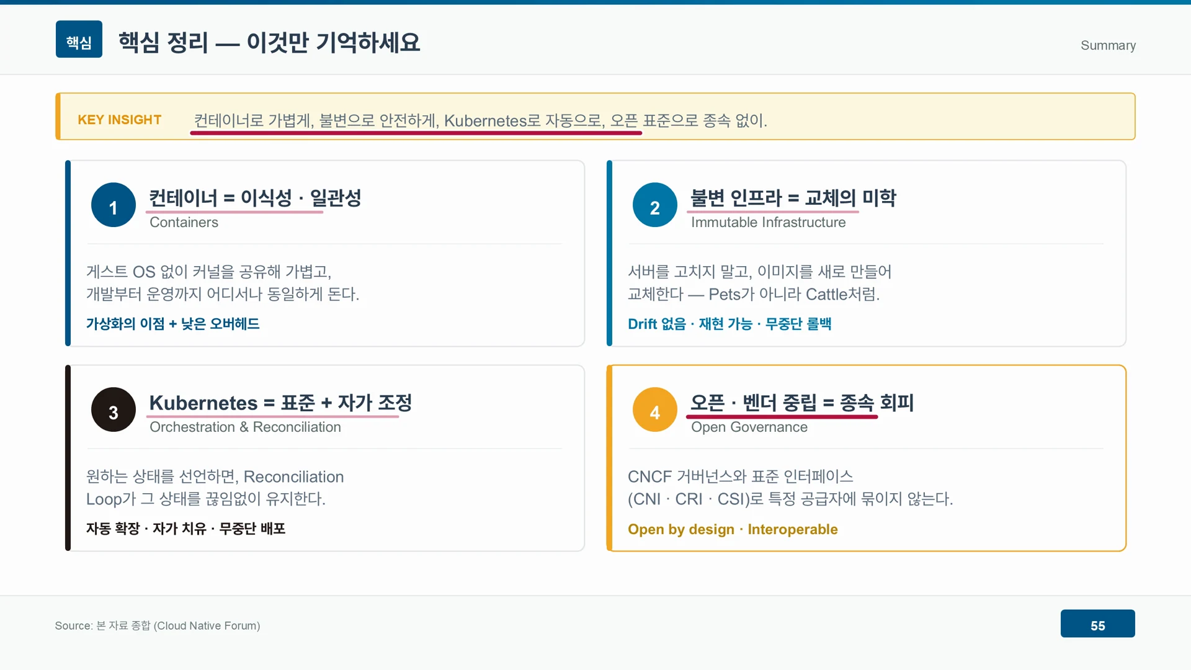Click the number 2 circle badge
The height and width of the screenshot is (670, 1191).
(x=655, y=205)
